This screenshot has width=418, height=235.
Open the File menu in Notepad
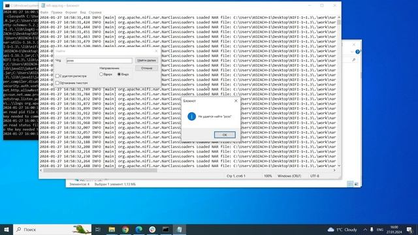point(44,12)
